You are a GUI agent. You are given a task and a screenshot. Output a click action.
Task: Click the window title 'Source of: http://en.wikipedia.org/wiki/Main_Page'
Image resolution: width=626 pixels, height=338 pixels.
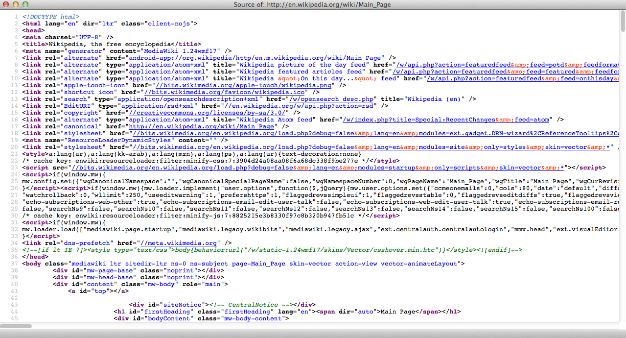pos(312,4)
